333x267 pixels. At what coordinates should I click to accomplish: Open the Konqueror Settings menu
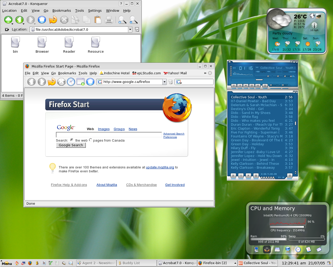click(x=95, y=11)
